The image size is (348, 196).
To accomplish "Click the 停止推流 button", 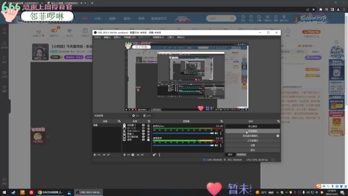I will (253, 126).
